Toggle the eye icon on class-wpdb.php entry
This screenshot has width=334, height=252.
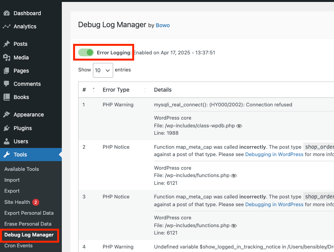[x=239, y=126]
